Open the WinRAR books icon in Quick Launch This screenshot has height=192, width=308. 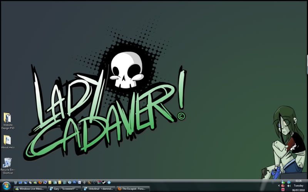(99, 182)
